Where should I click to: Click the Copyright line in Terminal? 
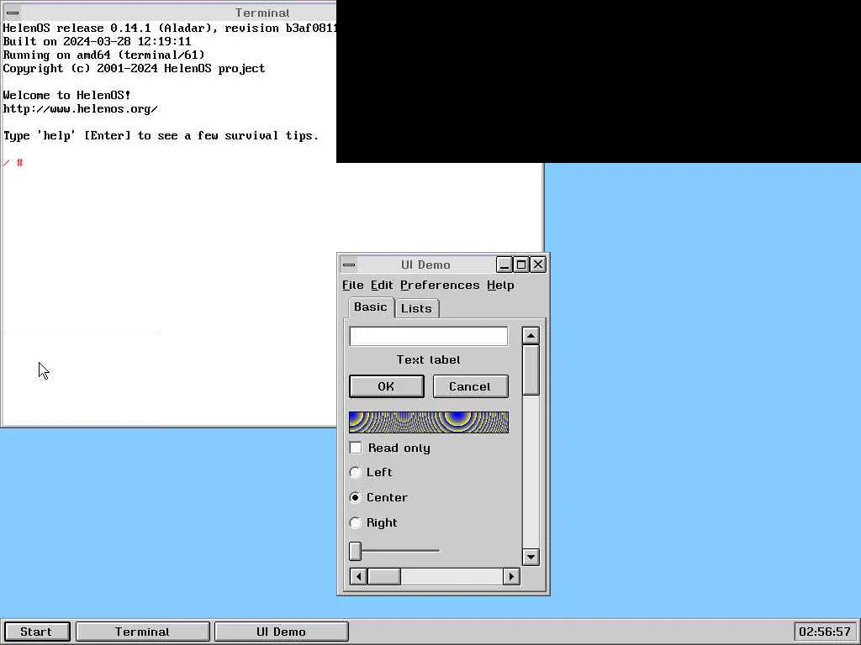[x=134, y=68]
